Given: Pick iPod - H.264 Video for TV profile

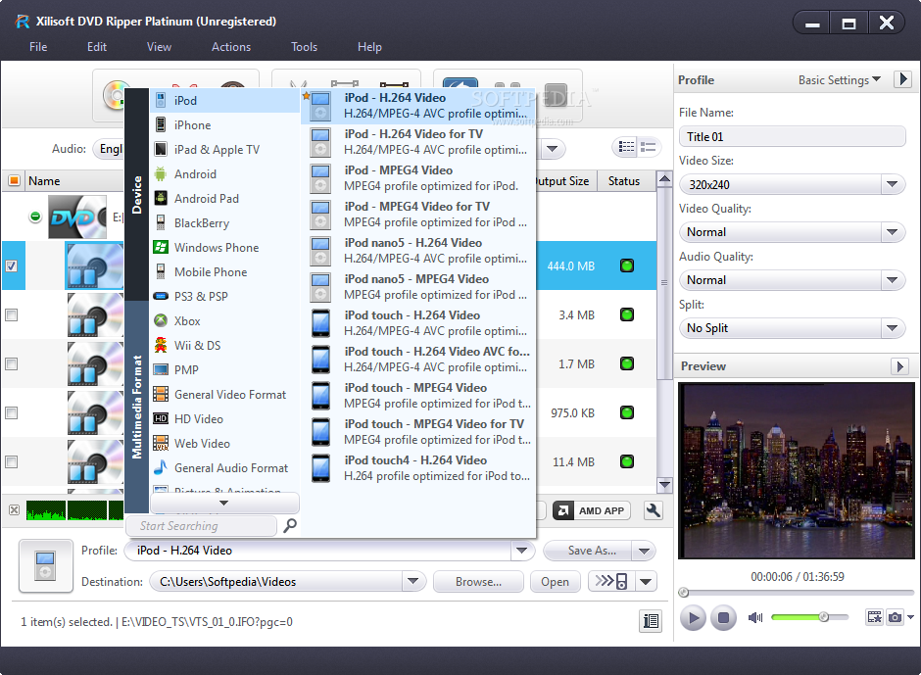Looking at the screenshot, I should [x=418, y=142].
